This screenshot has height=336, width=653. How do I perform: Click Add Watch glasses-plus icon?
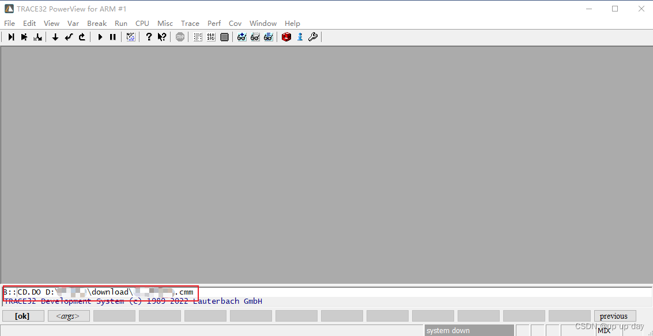(x=242, y=37)
